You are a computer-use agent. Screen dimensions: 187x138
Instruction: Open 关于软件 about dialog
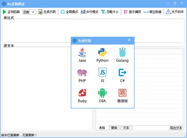click(x=175, y=12)
